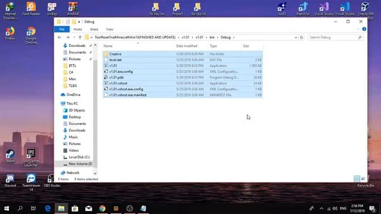The width and height of the screenshot is (381, 214).
Task: Open the Home ribbon tab
Action: tap(78, 29)
